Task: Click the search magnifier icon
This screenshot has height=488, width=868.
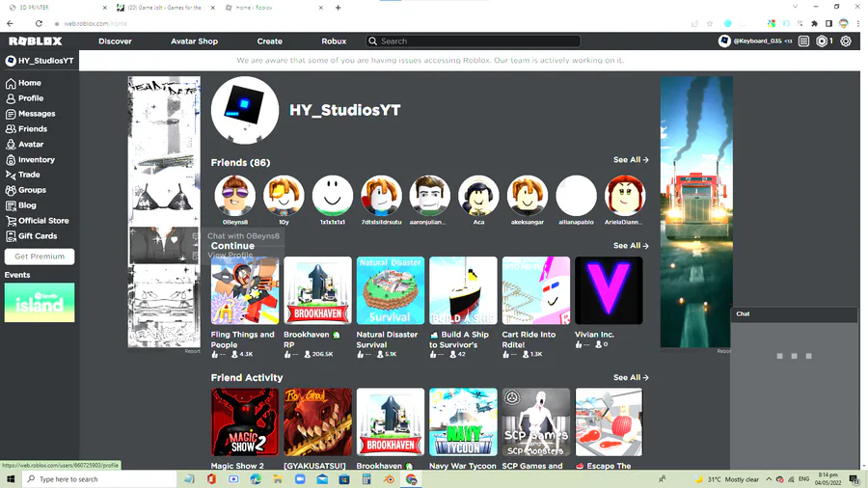Action: click(x=373, y=41)
